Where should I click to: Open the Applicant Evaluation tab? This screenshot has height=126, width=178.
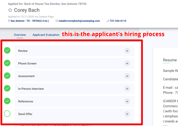(46, 35)
